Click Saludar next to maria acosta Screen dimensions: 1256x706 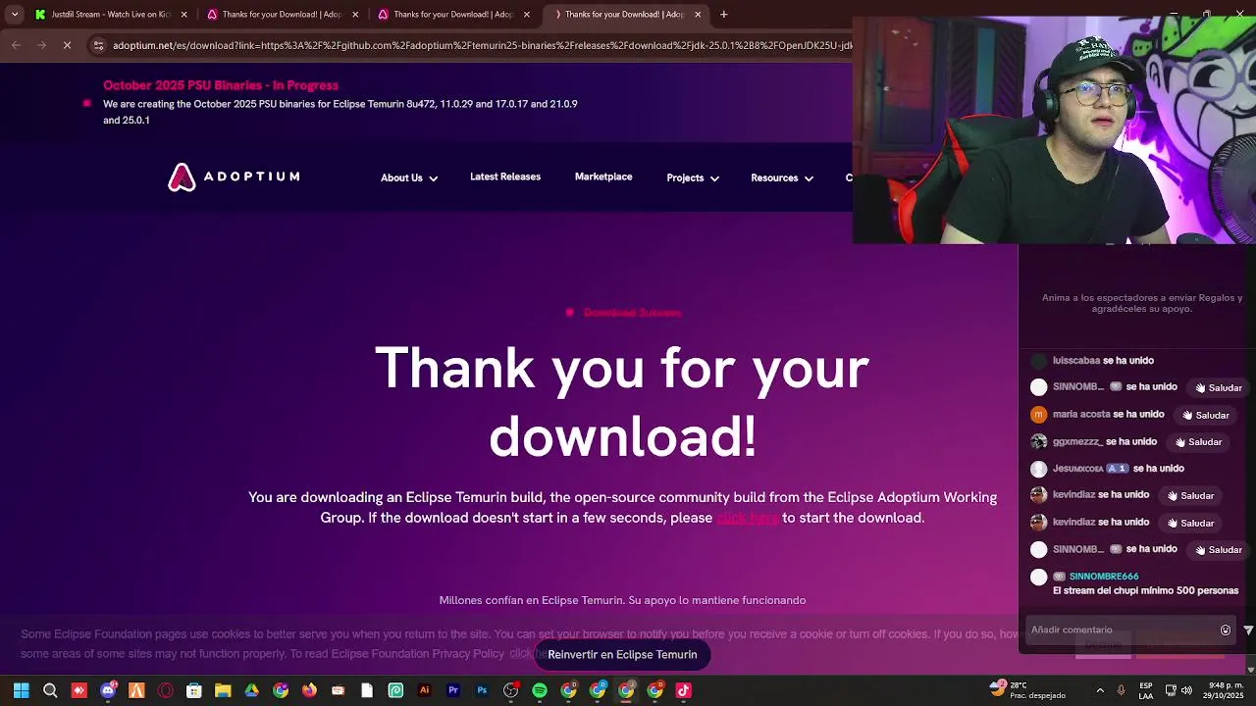point(1205,415)
